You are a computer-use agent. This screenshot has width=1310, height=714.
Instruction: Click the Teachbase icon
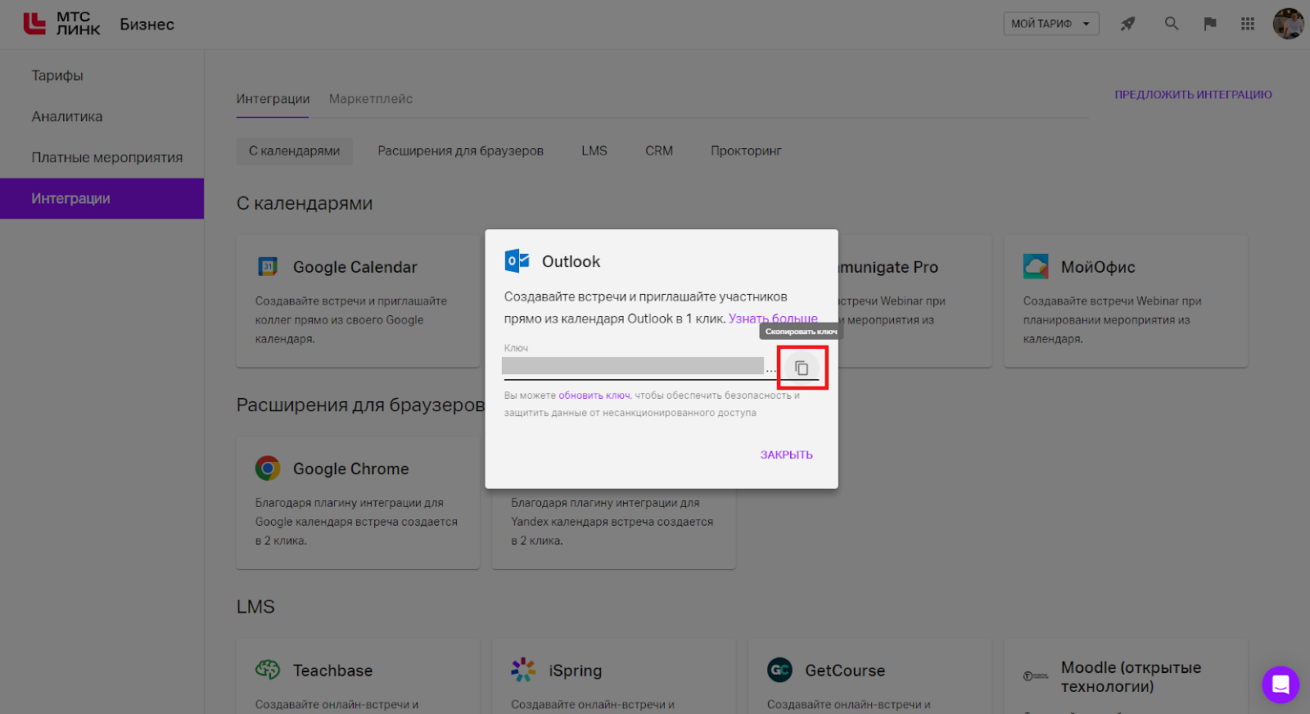268,670
